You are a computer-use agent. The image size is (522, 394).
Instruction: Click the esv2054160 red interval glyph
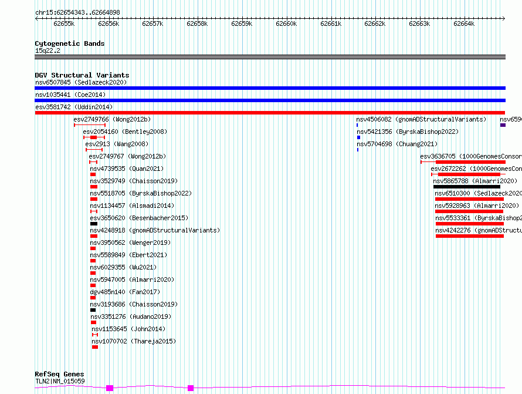click(x=94, y=137)
